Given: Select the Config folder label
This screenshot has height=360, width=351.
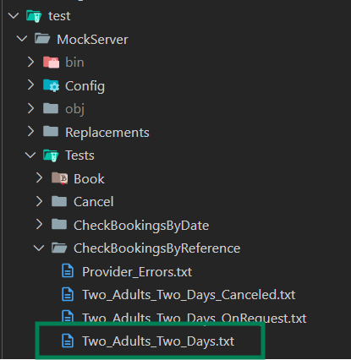Looking at the screenshot, I should [x=85, y=86].
